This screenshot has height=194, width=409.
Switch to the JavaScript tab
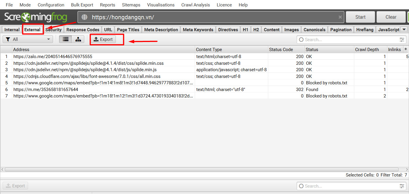[x=389, y=30]
